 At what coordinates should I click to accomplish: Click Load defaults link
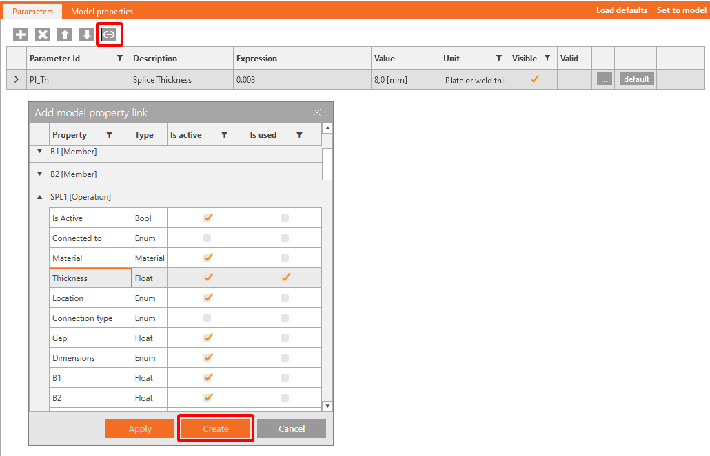(621, 10)
